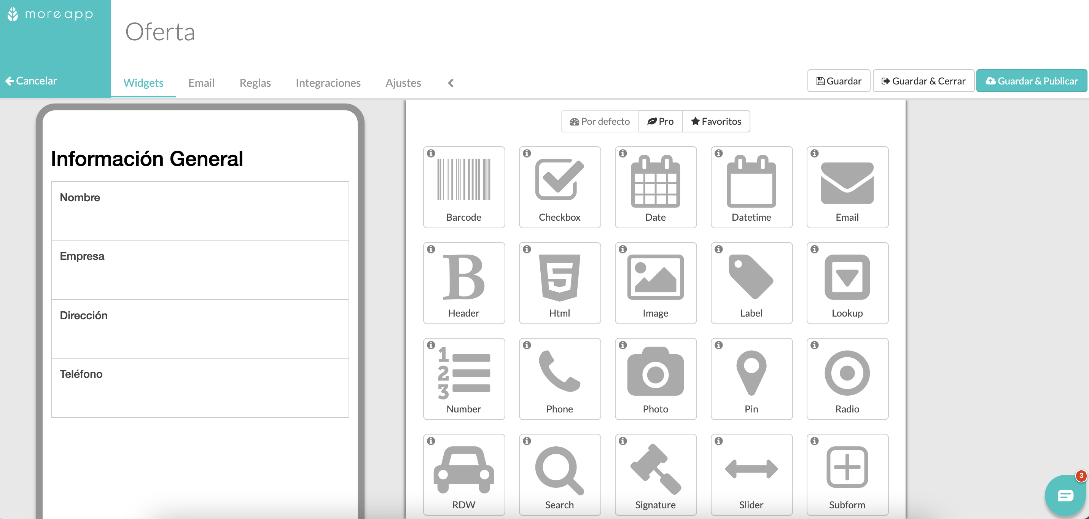Select the RDW vehicle widget

point(464,475)
